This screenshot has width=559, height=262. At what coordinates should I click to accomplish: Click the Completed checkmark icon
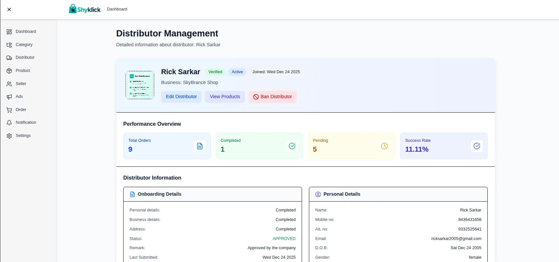(292, 146)
